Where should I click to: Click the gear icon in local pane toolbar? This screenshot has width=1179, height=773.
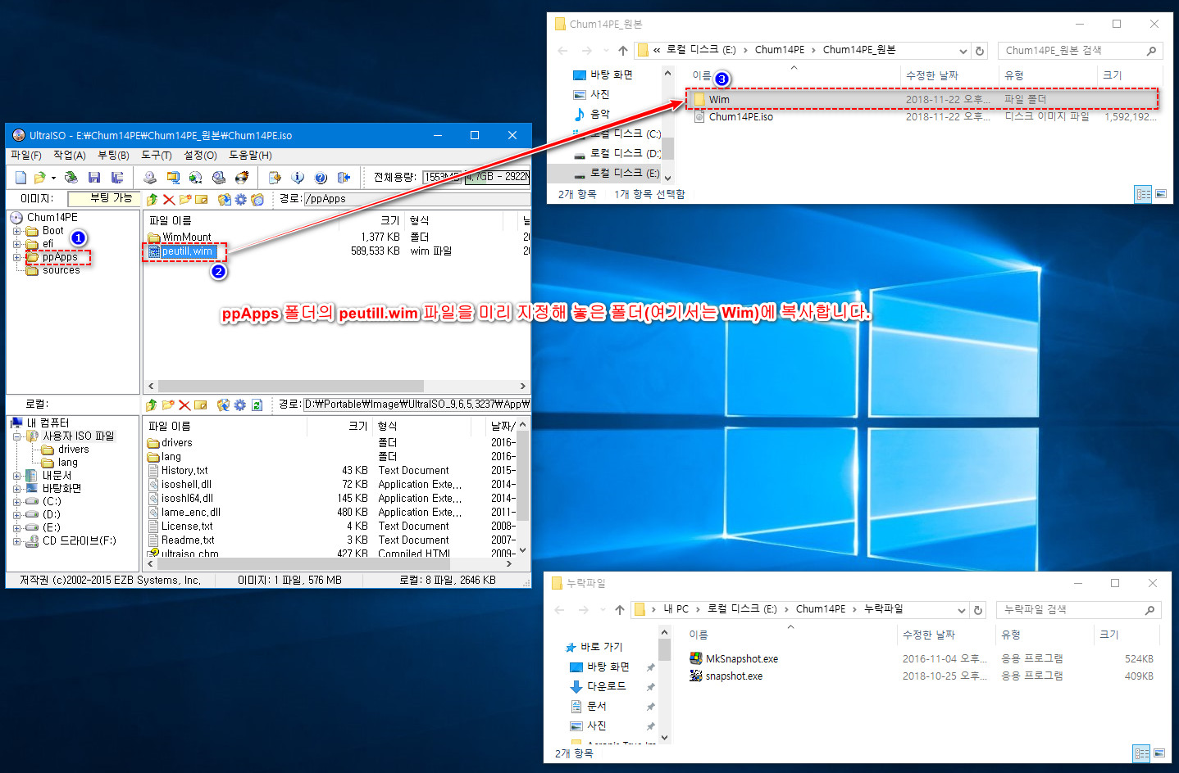(x=239, y=405)
